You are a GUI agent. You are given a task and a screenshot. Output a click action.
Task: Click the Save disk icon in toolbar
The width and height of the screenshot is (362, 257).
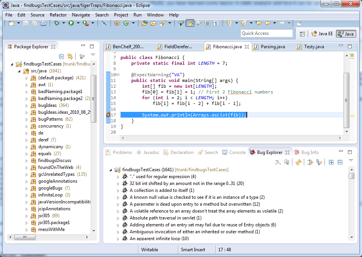[x=26, y=23]
